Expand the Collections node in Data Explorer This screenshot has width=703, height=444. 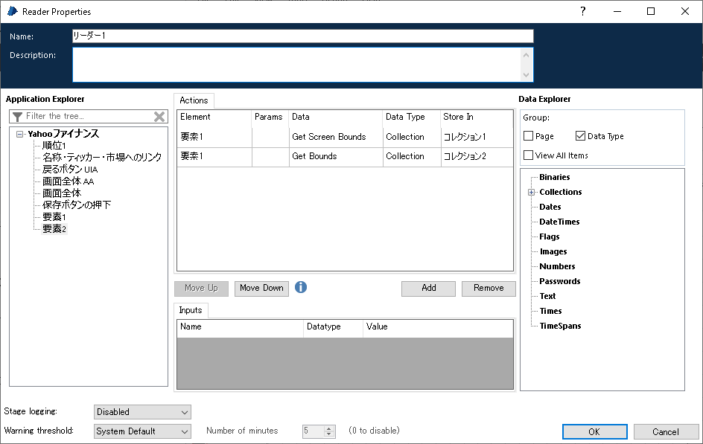(x=531, y=193)
